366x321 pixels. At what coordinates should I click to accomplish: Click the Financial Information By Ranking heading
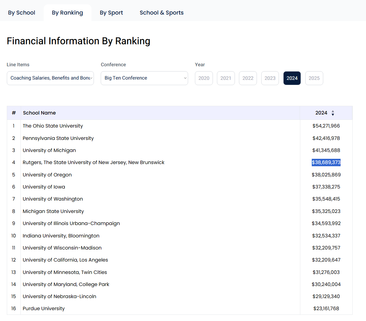coord(78,41)
